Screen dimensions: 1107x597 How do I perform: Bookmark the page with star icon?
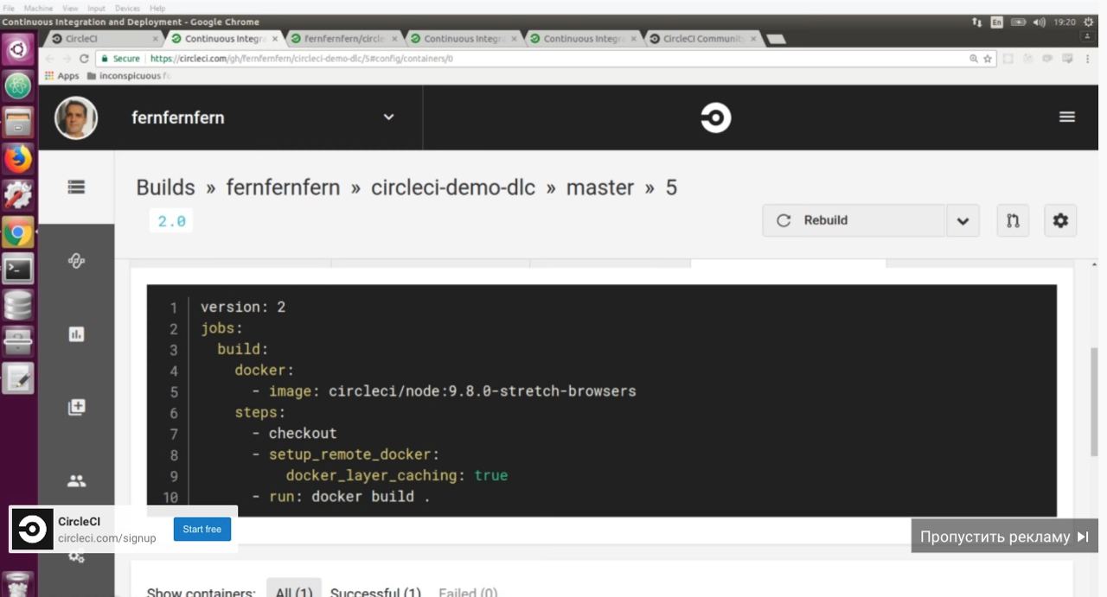pyautogui.click(x=988, y=59)
